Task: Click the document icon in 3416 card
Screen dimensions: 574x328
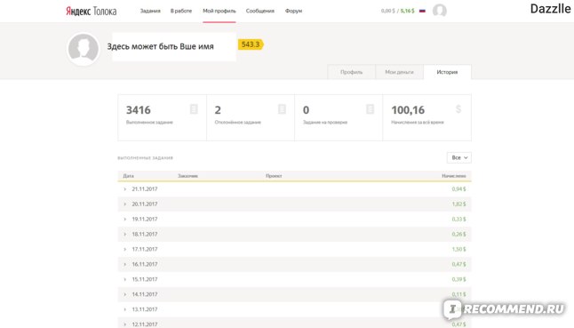Action: pyautogui.click(x=194, y=109)
